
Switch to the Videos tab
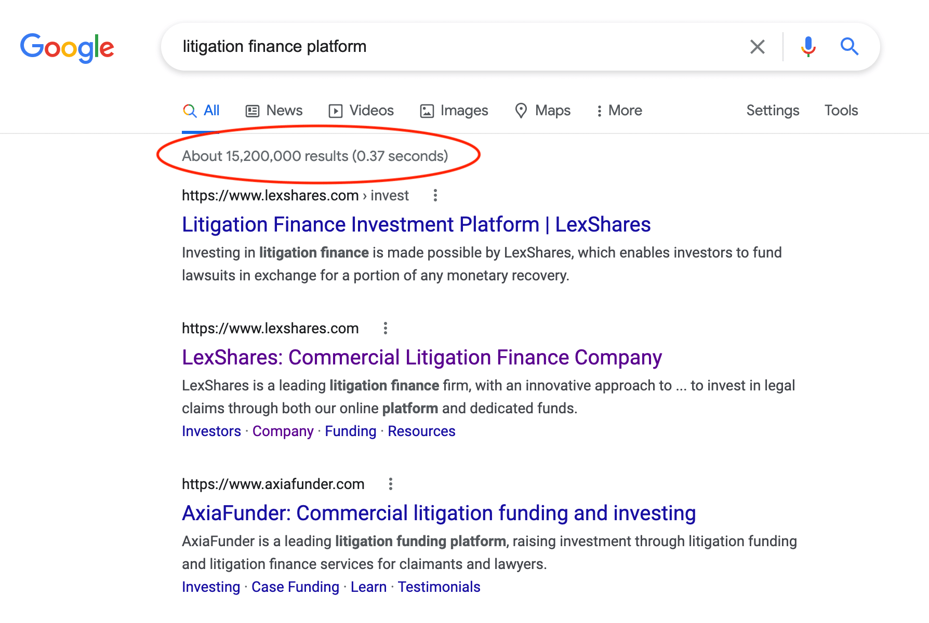click(361, 111)
